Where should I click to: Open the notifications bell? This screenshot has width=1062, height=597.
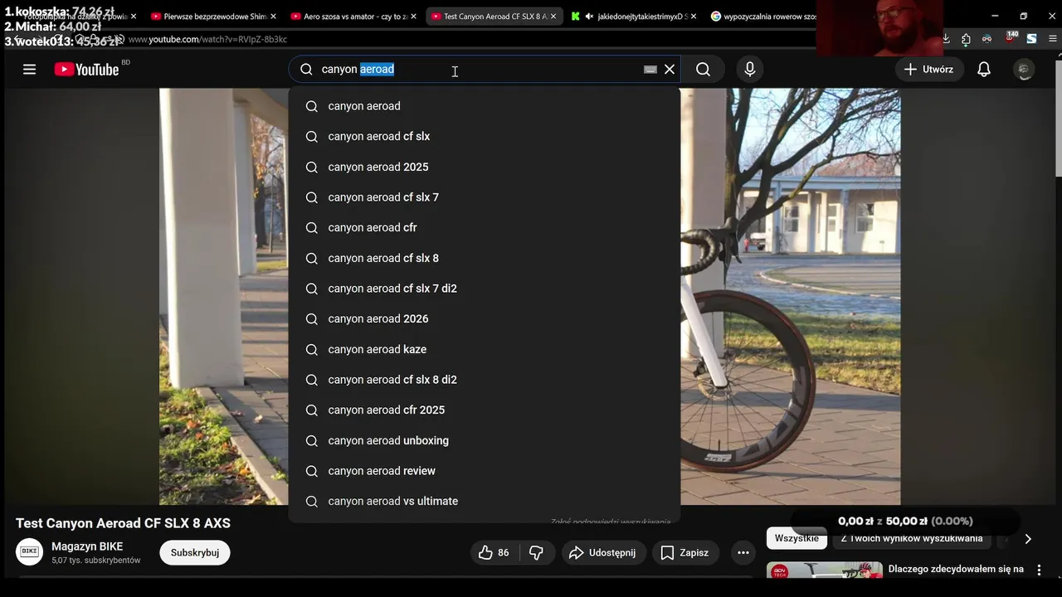tap(984, 70)
